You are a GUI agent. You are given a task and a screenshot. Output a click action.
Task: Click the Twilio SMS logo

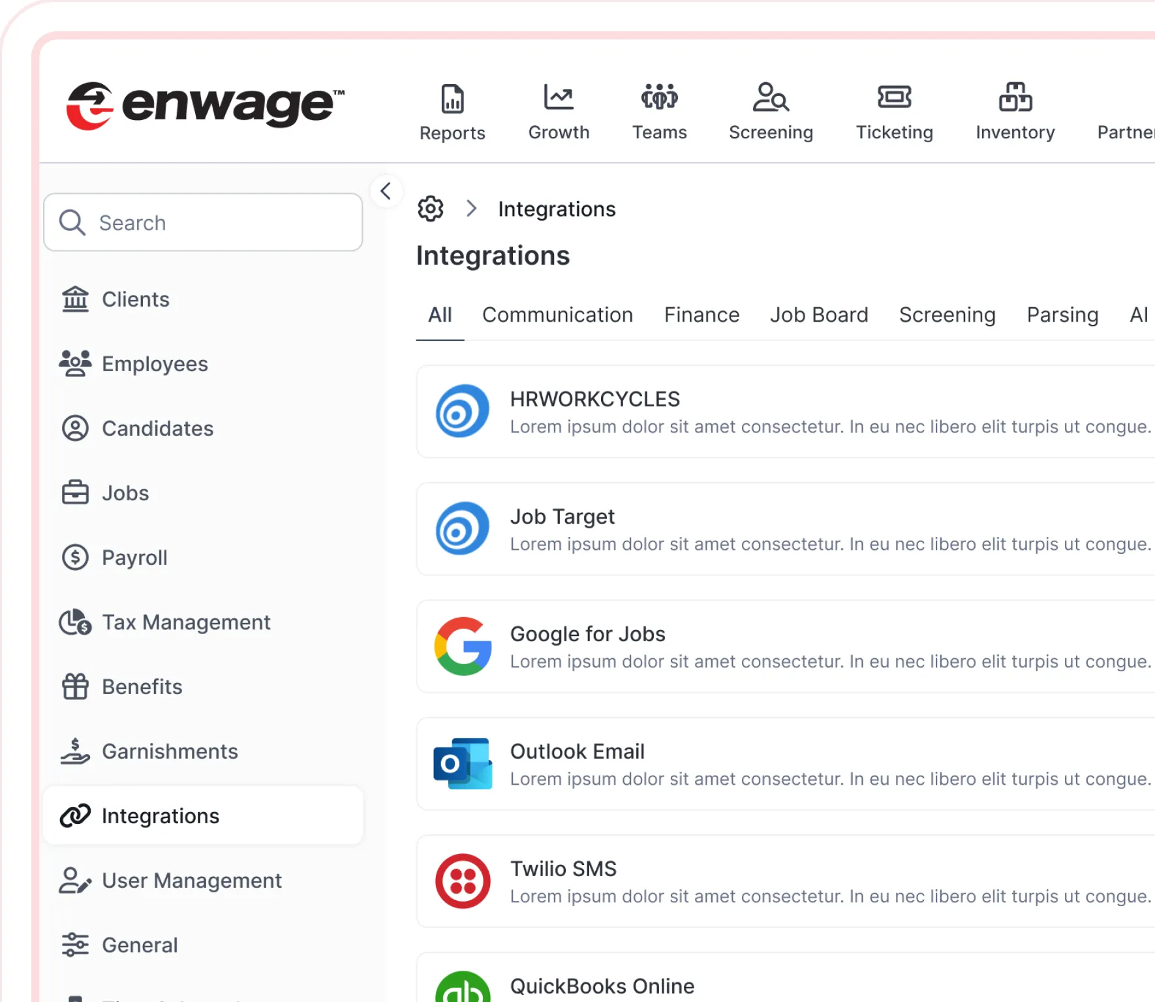pos(463,881)
